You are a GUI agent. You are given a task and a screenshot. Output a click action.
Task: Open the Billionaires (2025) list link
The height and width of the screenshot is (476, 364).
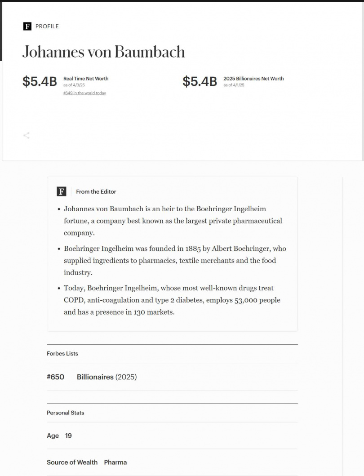click(107, 377)
